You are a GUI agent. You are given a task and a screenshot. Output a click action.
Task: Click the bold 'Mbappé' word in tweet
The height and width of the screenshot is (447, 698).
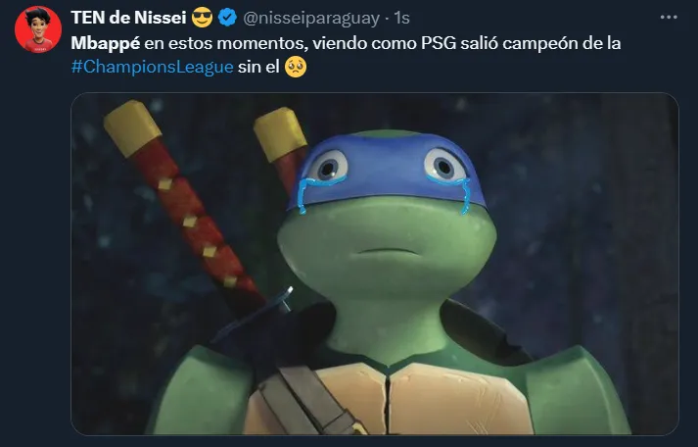coord(106,44)
